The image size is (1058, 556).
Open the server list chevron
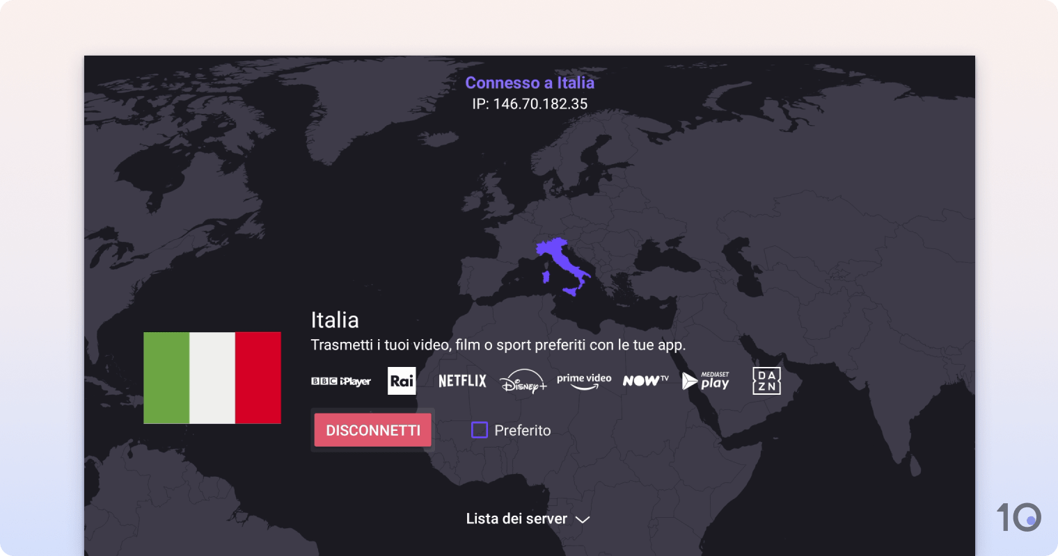[x=582, y=519]
